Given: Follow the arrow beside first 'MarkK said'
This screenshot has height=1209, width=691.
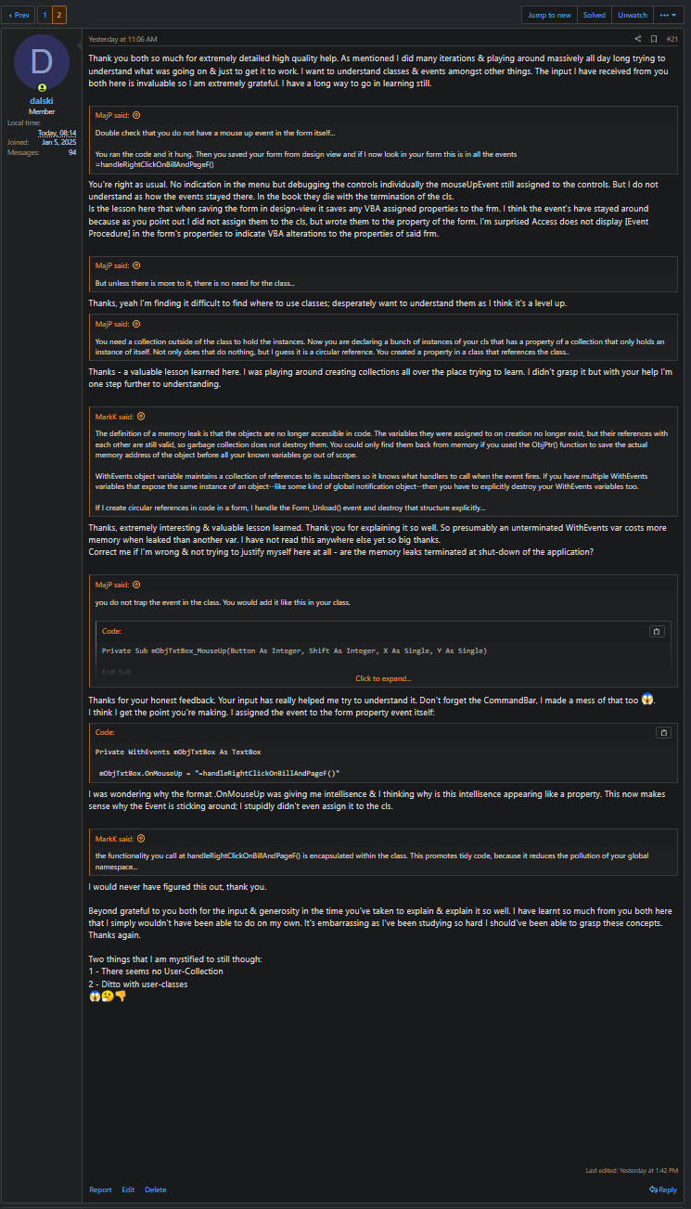Looking at the screenshot, I should 141,417.
